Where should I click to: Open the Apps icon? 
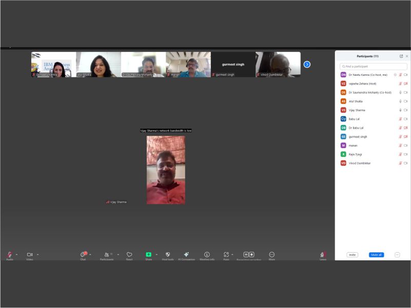226,255
